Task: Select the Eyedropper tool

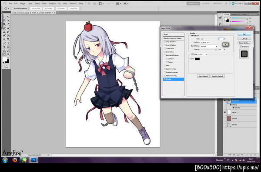Action: pos(8,24)
